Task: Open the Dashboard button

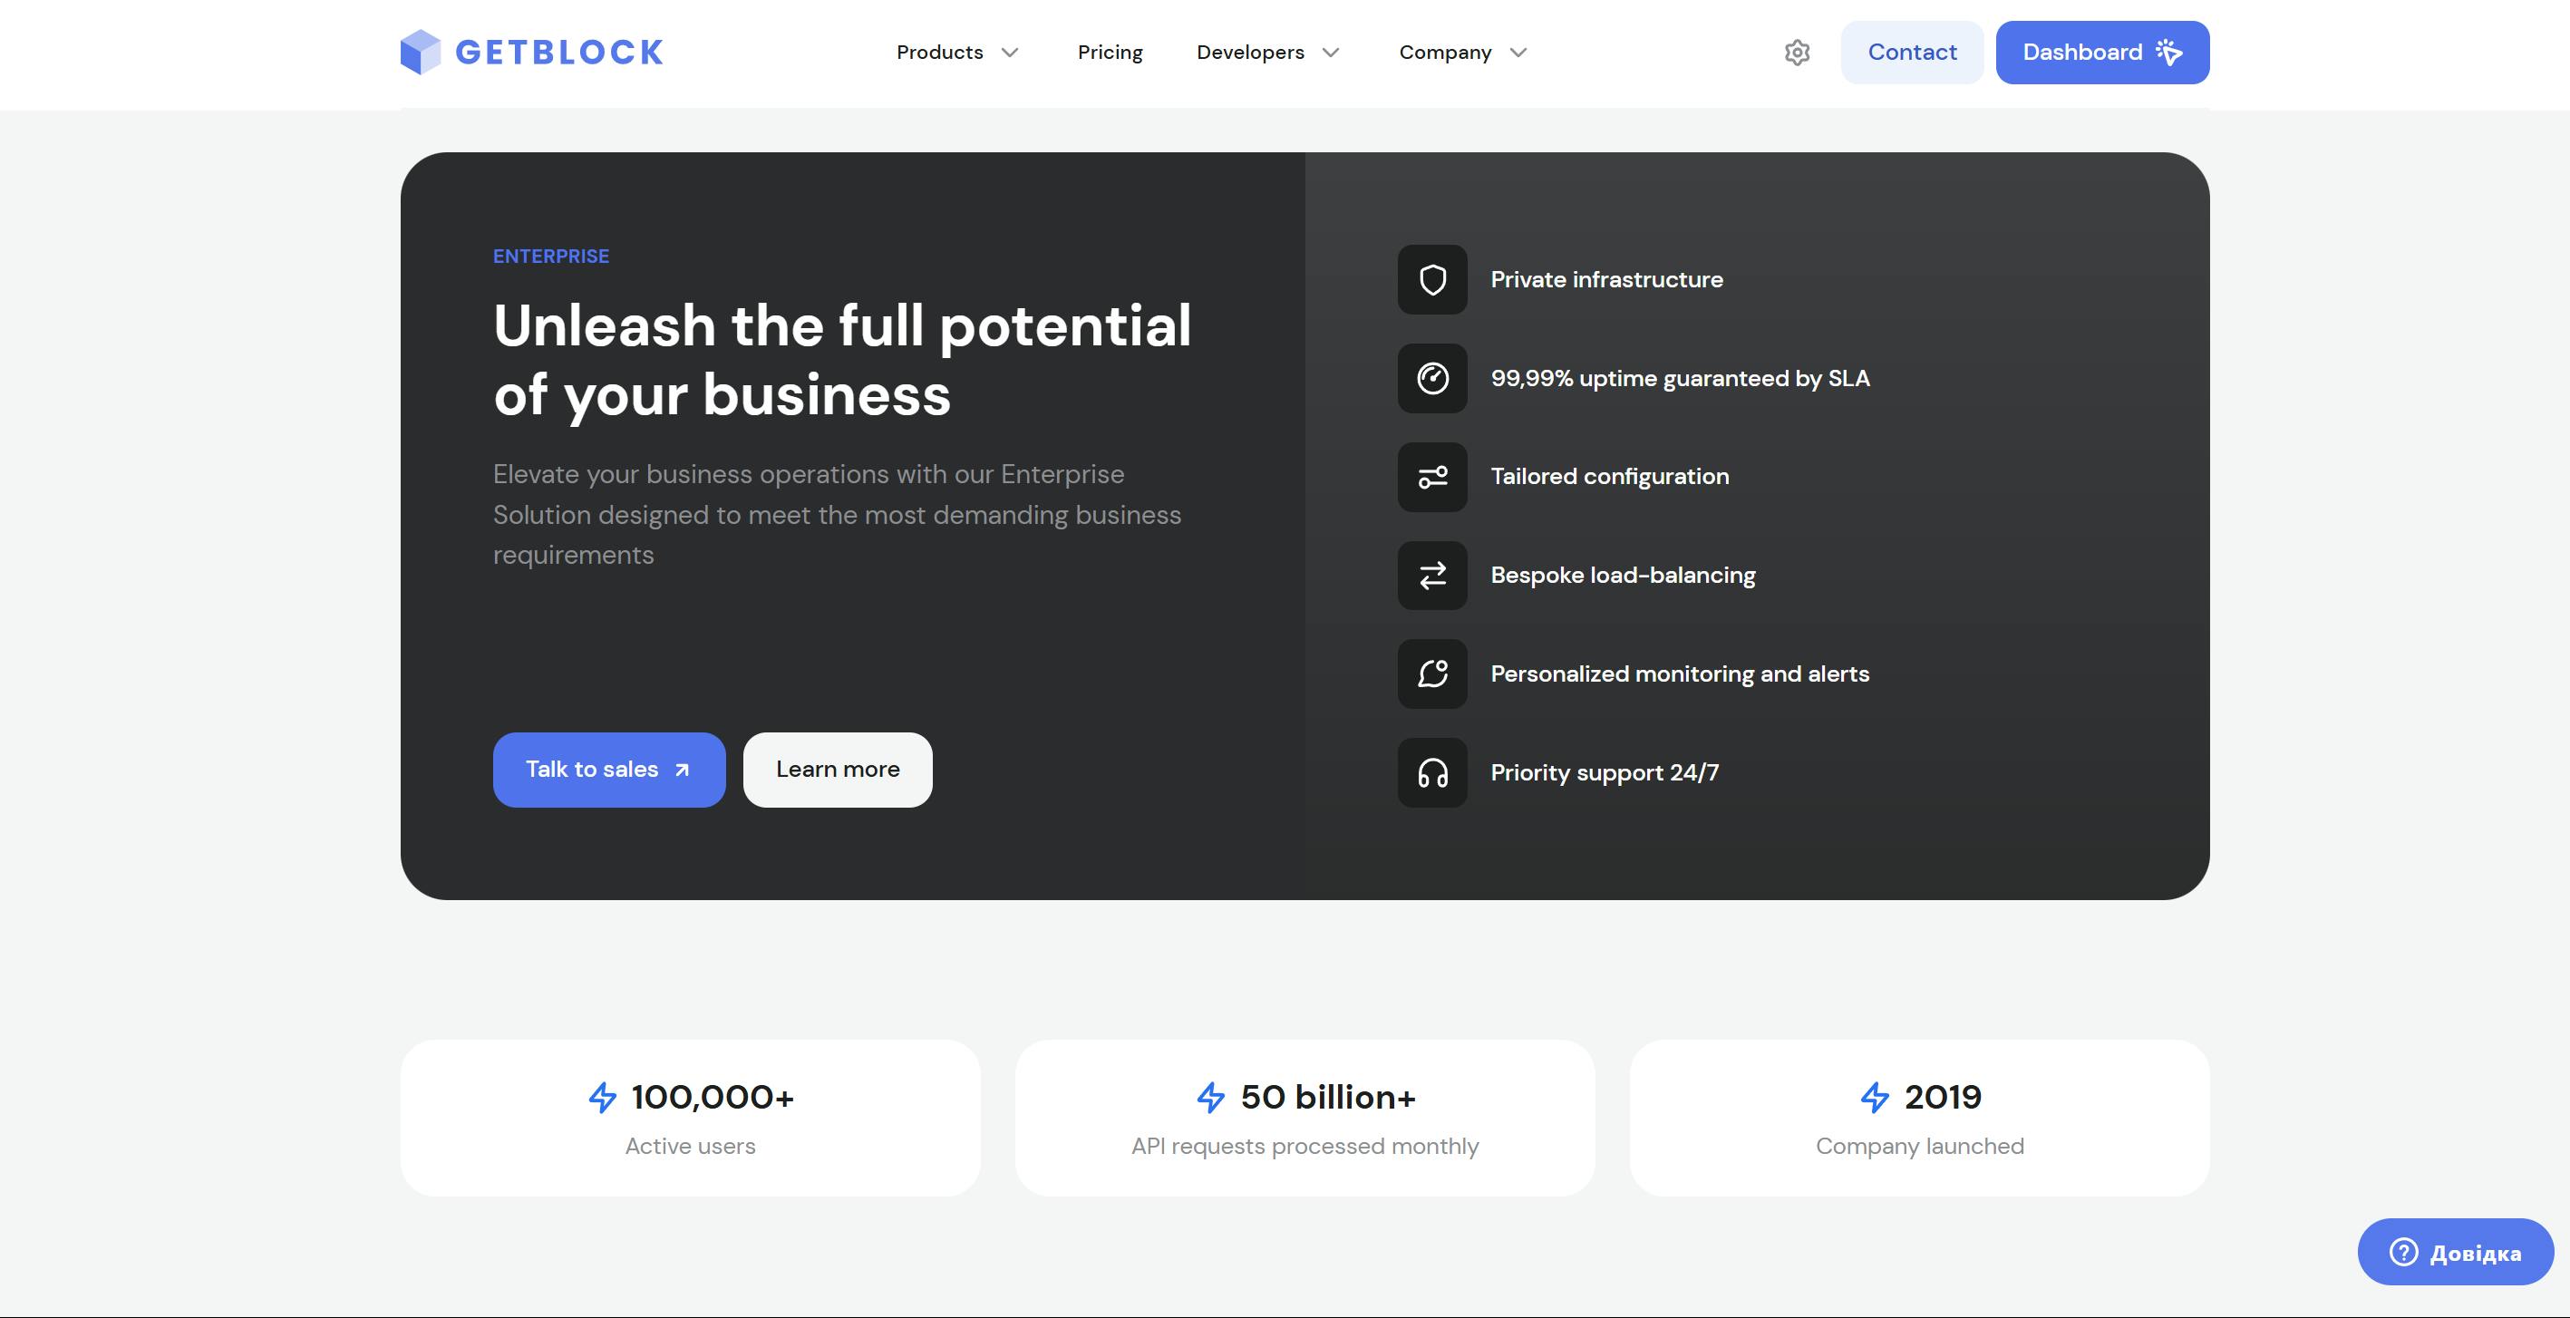Action: [x=2101, y=53]
